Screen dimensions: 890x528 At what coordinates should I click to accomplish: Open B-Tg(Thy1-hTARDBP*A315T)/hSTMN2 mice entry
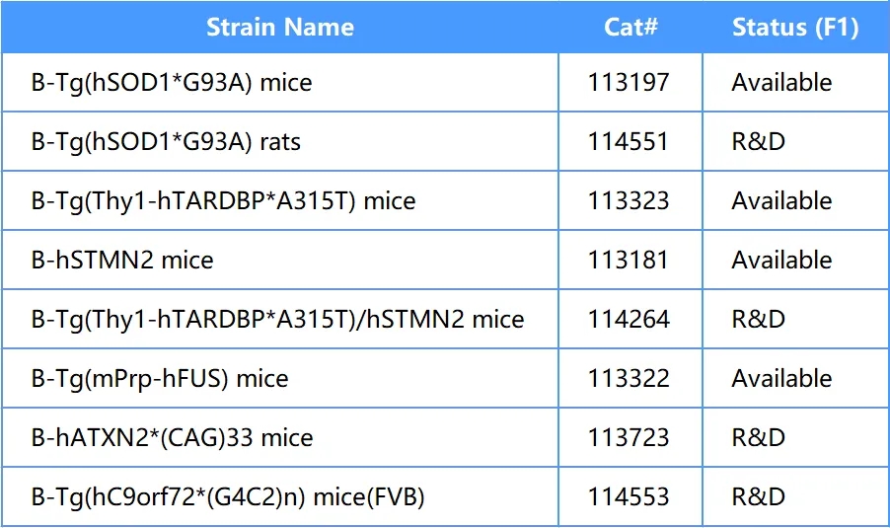point(277,320)
